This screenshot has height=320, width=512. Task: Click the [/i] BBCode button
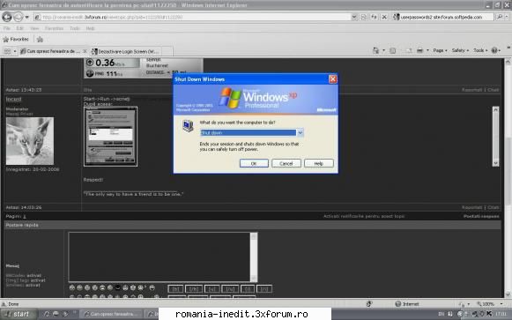click(264, 289)
